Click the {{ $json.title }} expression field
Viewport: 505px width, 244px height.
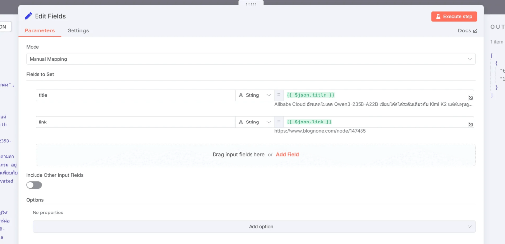(x=375, y=95)
